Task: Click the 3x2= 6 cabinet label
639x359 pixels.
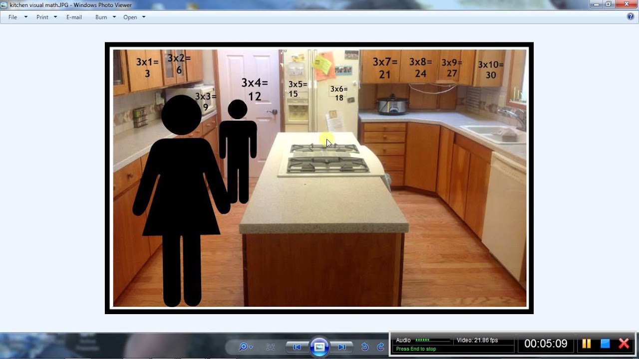Action: click(x=179, y=64)
